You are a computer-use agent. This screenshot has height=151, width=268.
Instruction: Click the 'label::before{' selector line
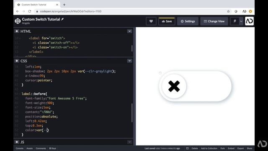tap(34, 94)
